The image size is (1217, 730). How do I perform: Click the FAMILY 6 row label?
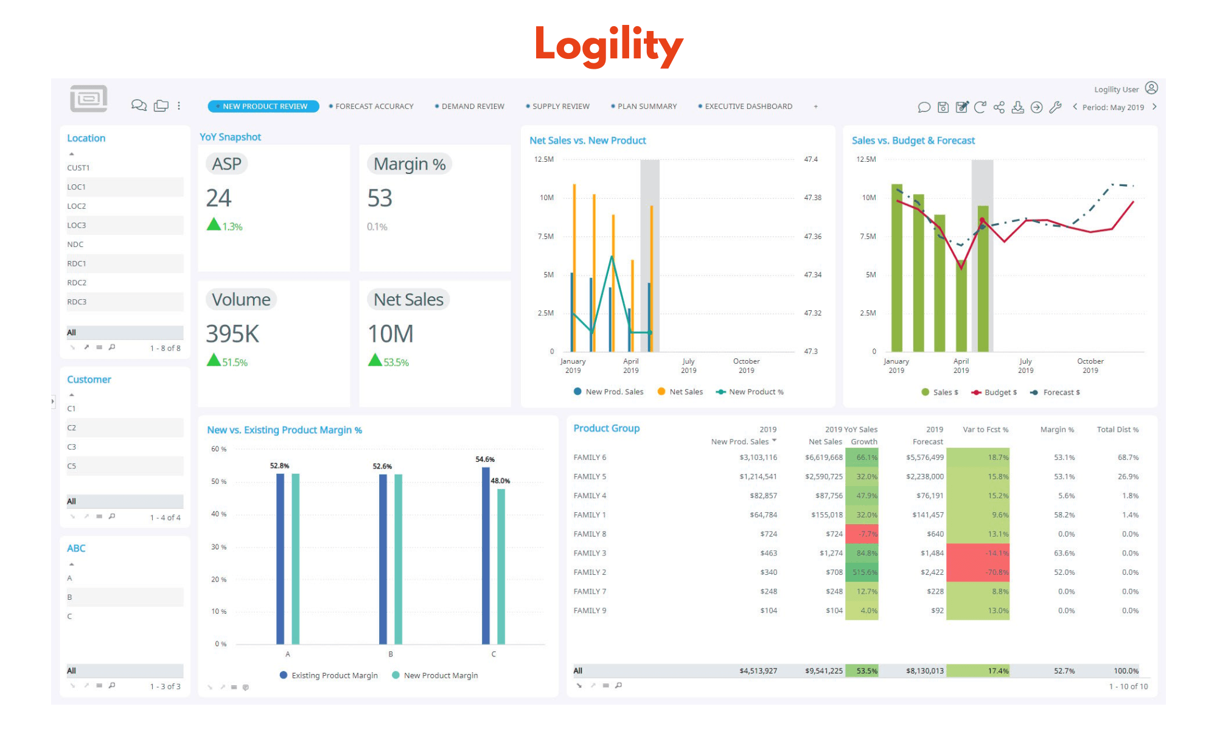(x=590, y=457)
